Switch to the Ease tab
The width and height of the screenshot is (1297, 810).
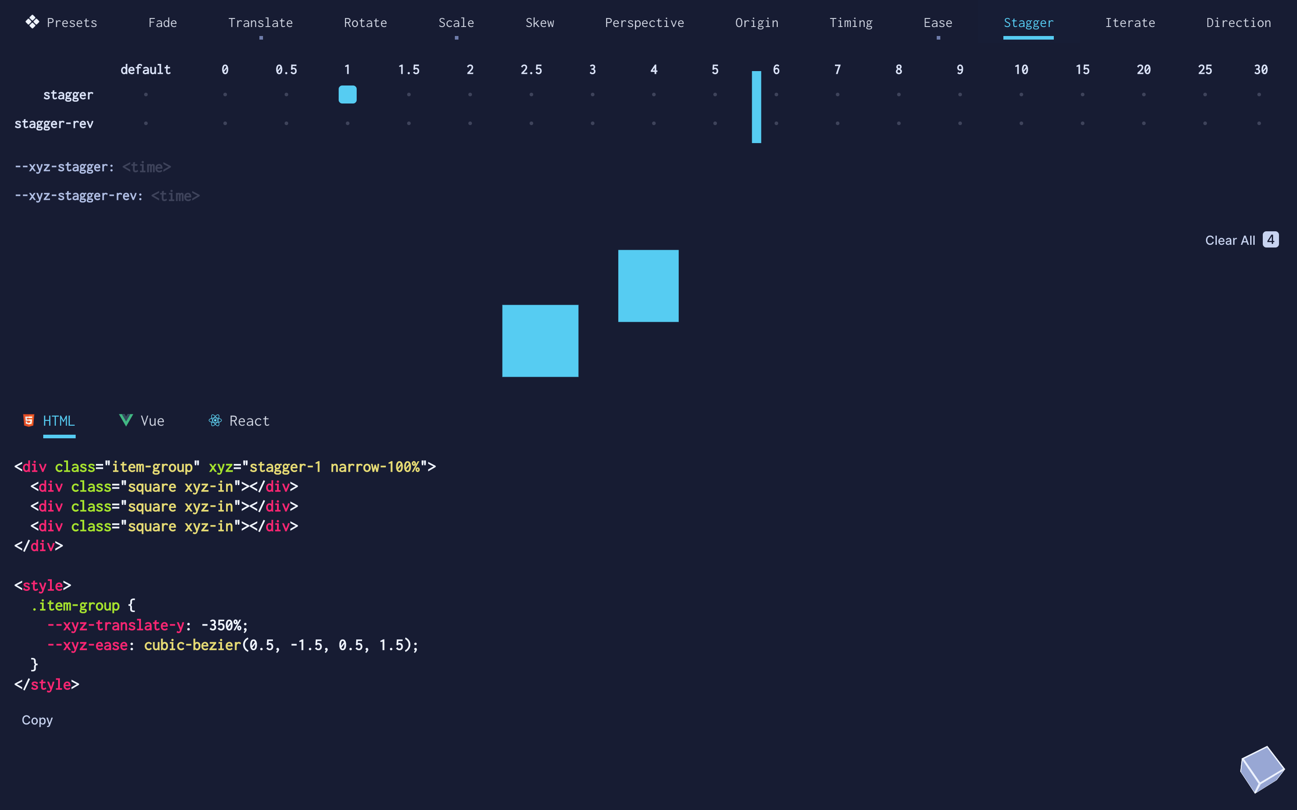(x=937, y=23)
